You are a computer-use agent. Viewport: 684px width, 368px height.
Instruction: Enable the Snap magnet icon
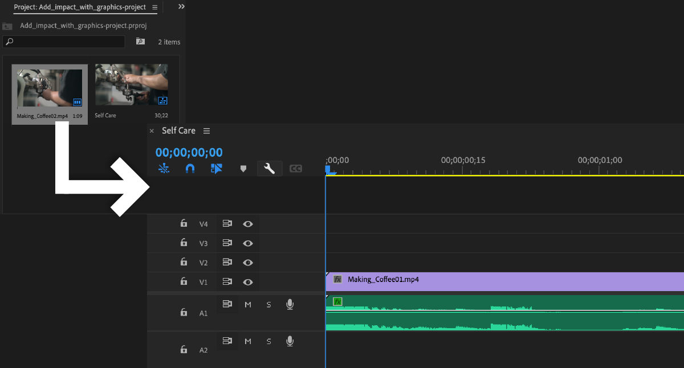(190, 168)
